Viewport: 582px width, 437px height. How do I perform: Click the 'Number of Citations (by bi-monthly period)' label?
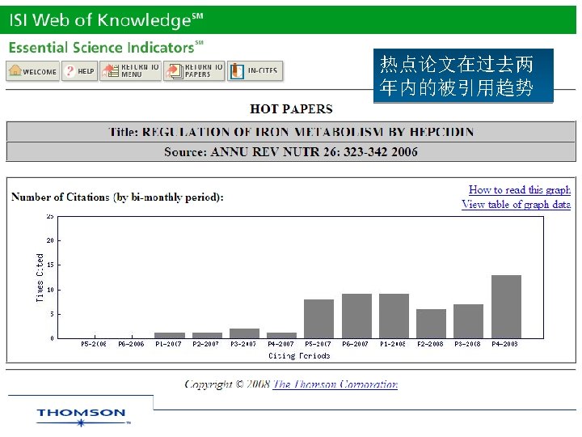(x=117, y=197)
